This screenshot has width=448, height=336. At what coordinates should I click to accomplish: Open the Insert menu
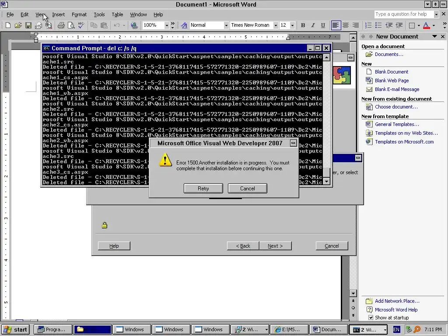point(58,14)
